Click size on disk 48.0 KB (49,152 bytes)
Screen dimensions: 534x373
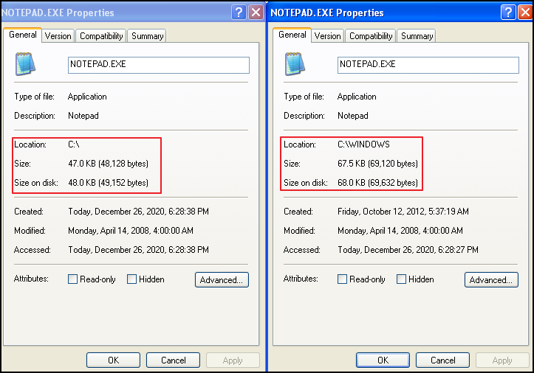click(x=109, y=183)
